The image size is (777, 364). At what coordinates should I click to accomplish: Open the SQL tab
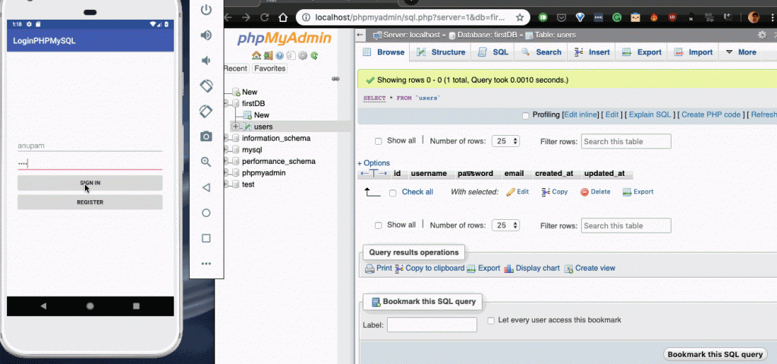tap(493, 52)
